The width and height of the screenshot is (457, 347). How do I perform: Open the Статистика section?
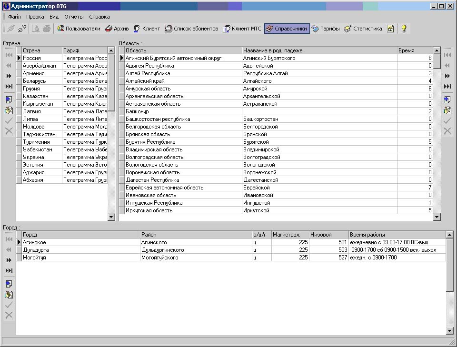pos(363,29)
